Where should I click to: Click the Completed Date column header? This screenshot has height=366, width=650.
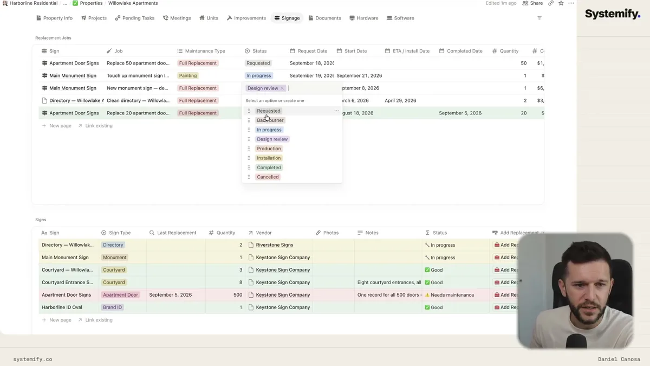coord(462,51)
